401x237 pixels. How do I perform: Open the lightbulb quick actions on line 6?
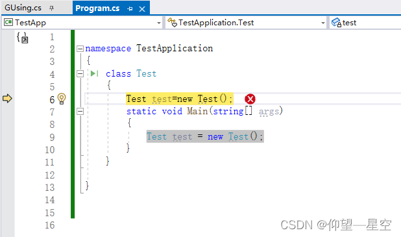tap(62, 99)
